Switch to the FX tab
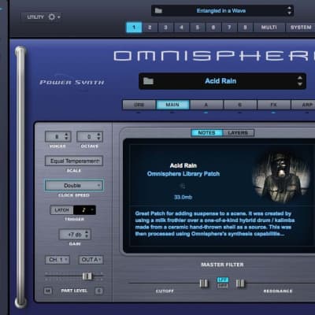315x315 pixels. click(x=273, y=105)
